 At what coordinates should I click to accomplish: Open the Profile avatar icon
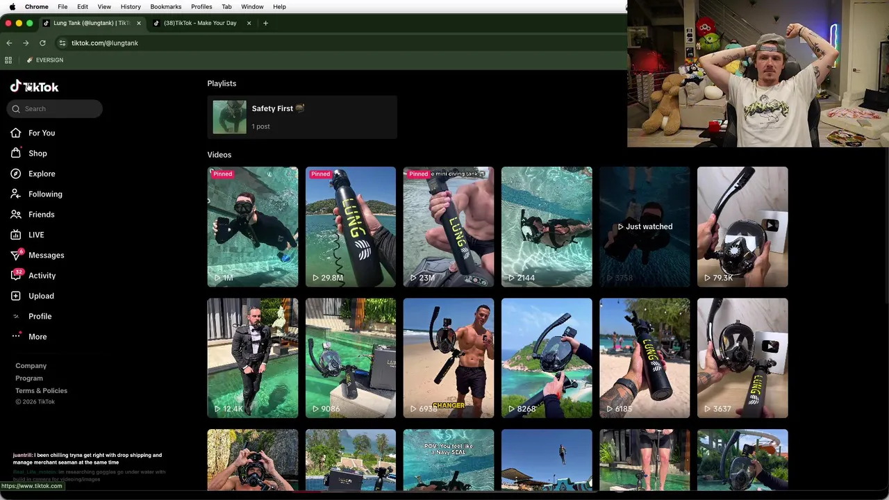click(x=15, y=316)
